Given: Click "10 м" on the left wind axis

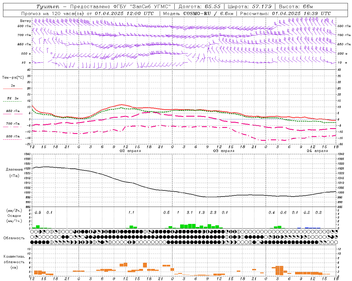Looking at the screenshot, I should click(x=26, y=63).
